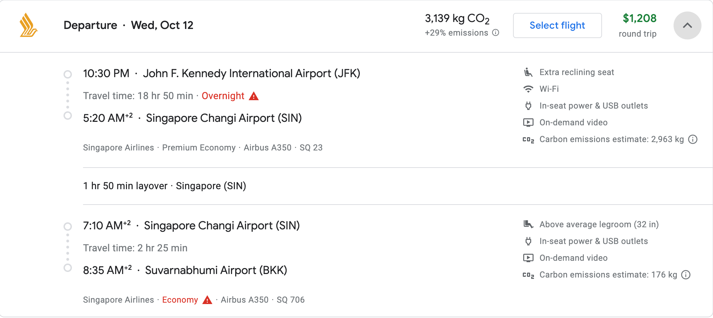
Task: Click first flight In-seat power plug icon
Action: (528, 106)
